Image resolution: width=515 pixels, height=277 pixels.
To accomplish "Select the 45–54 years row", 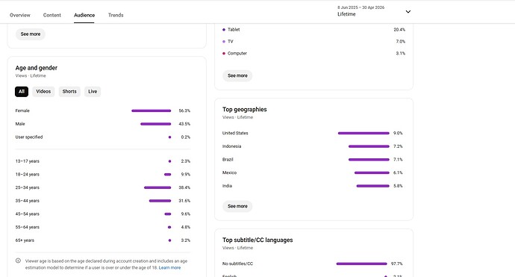I will pos(103,214).
